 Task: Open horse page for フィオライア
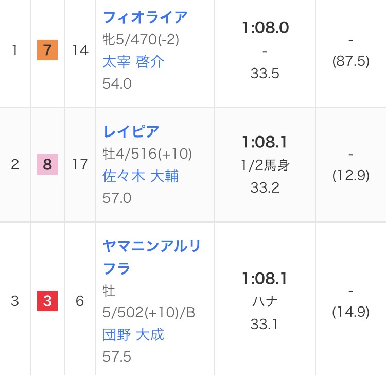(x=145, y=17)
